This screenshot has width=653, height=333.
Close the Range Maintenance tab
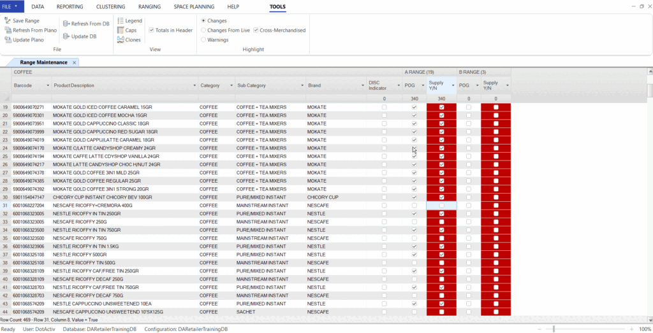(74, 63)
